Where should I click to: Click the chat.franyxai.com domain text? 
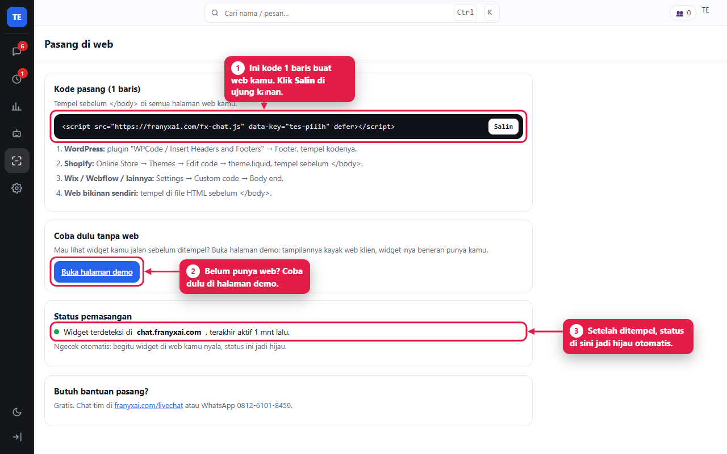[169, 332]
